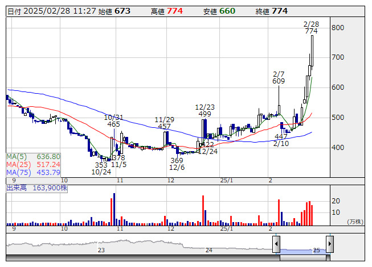
Task: Click the high price 高値 774
Action: pyautogui.click(x=167, y=11)
